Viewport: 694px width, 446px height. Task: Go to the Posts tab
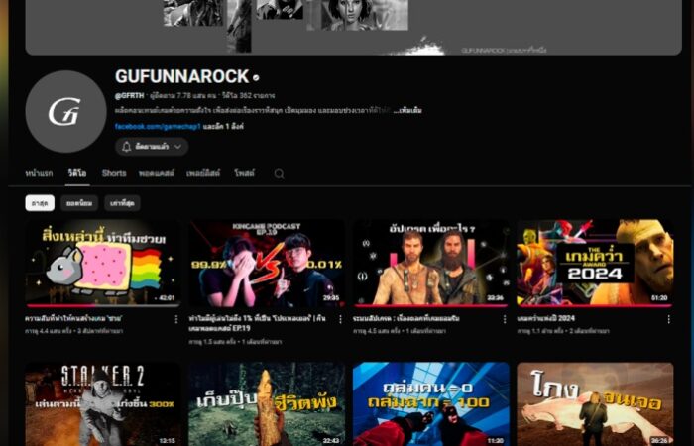point(244,173)
